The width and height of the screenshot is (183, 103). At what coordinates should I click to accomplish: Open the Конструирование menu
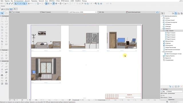[x=19, y=1]
